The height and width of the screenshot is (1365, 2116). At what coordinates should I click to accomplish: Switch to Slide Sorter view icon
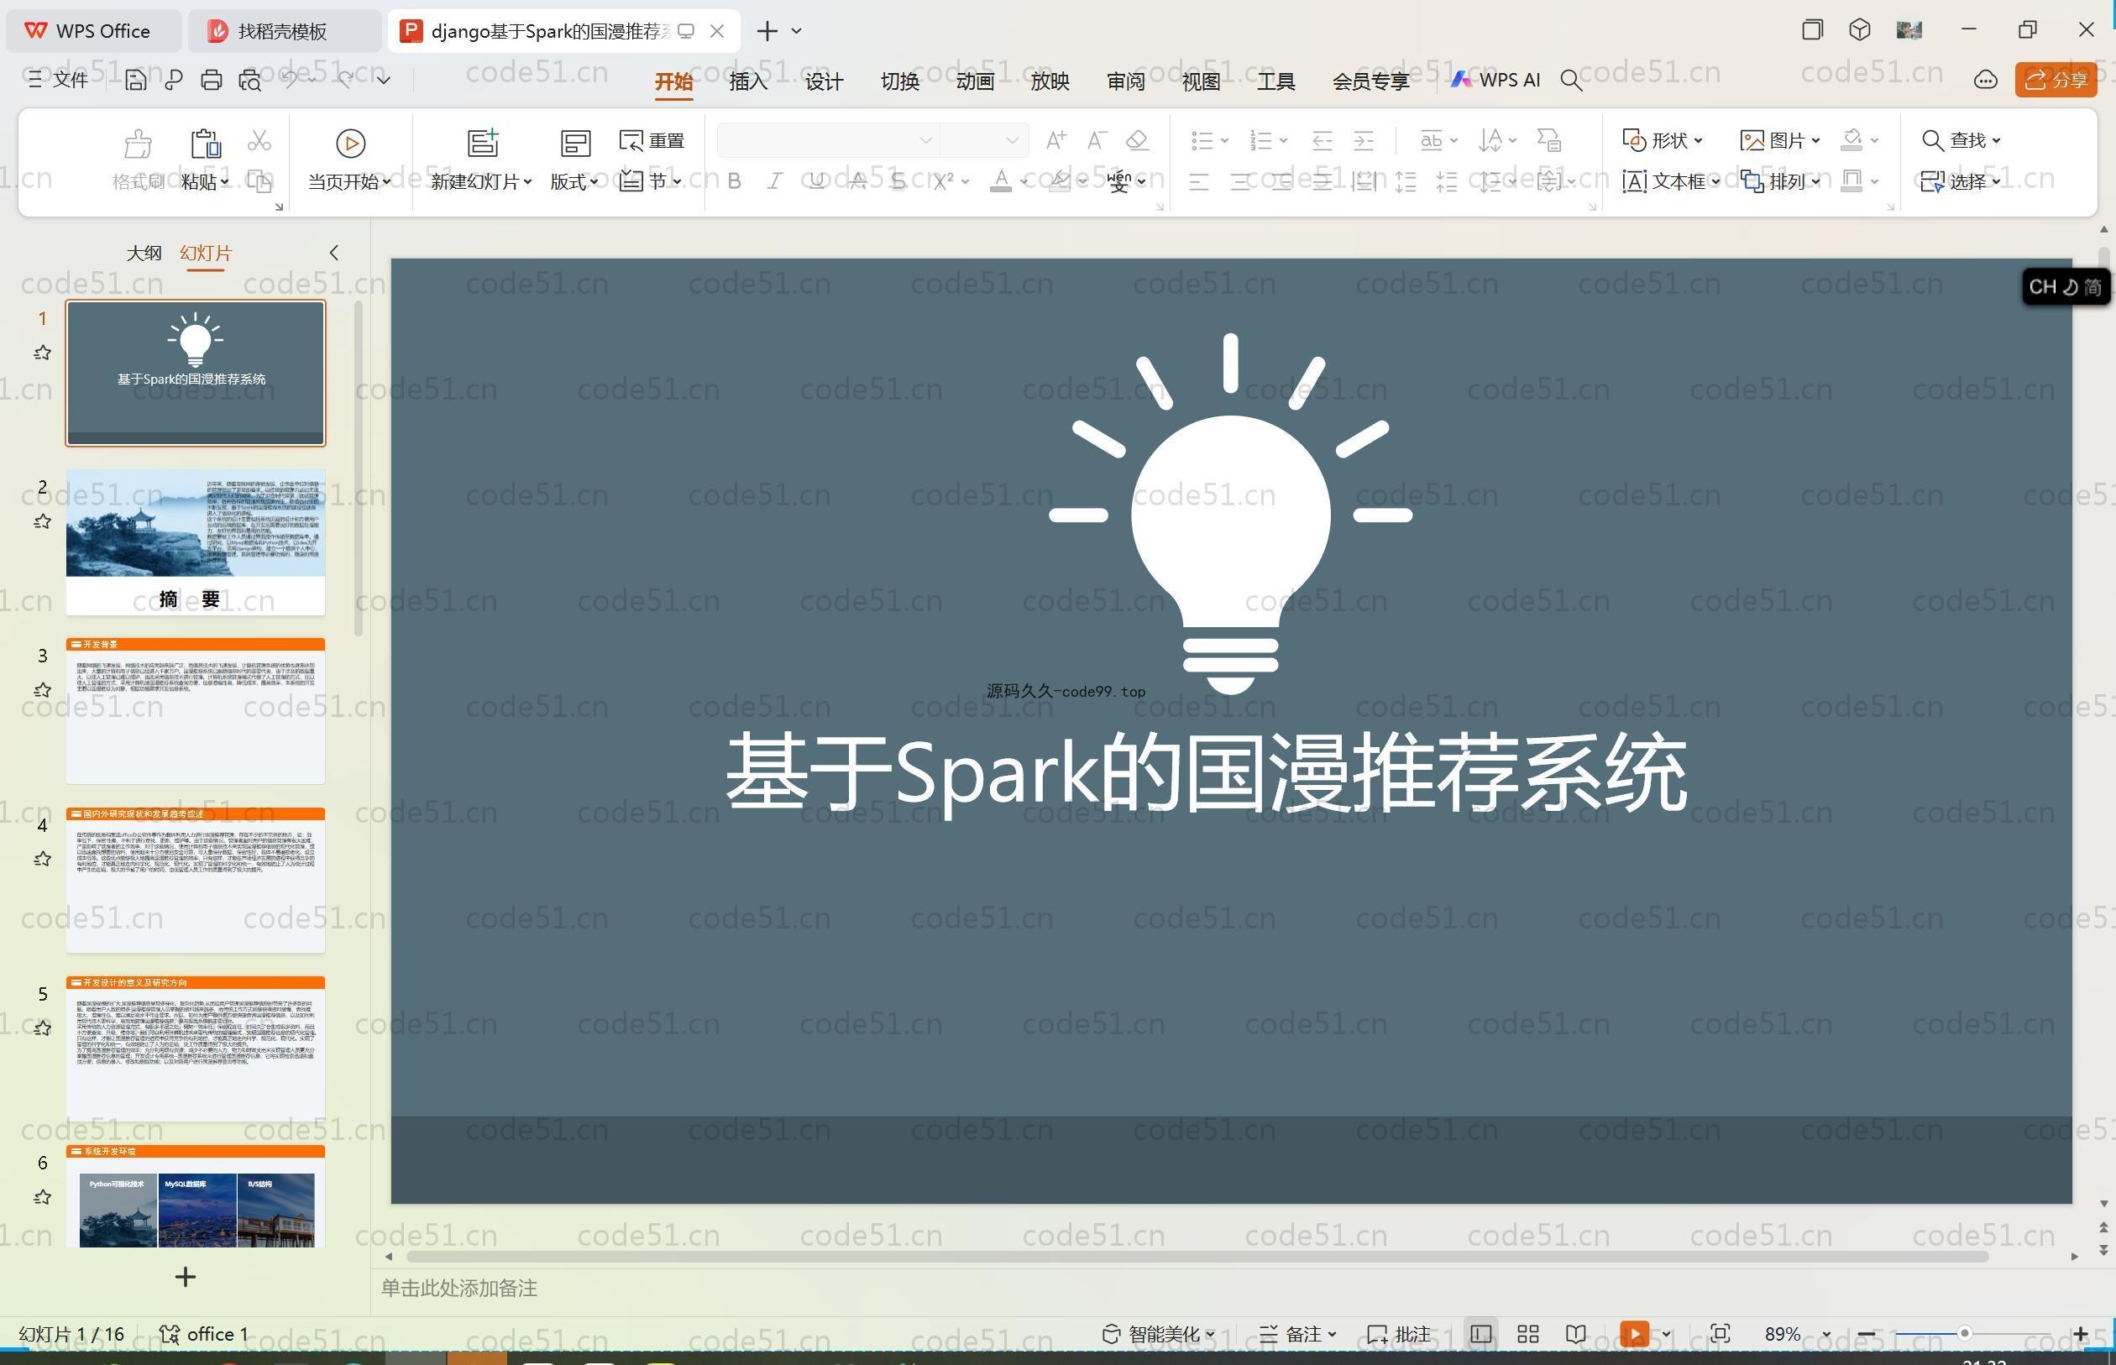[x=1528, y=1334]
